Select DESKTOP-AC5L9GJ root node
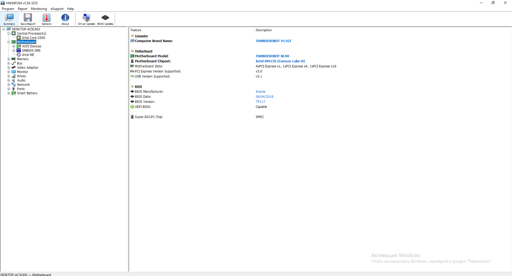Image resolution: width=512 pixels, height=276 pixels. point(26,29)
